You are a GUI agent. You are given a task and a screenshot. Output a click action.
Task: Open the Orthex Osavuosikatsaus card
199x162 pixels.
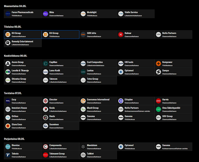tap(23, 118)
